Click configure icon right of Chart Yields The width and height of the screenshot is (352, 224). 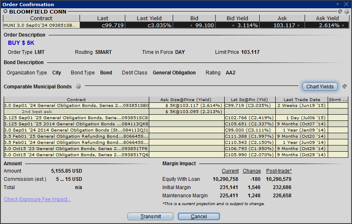(x=345, y=86)
